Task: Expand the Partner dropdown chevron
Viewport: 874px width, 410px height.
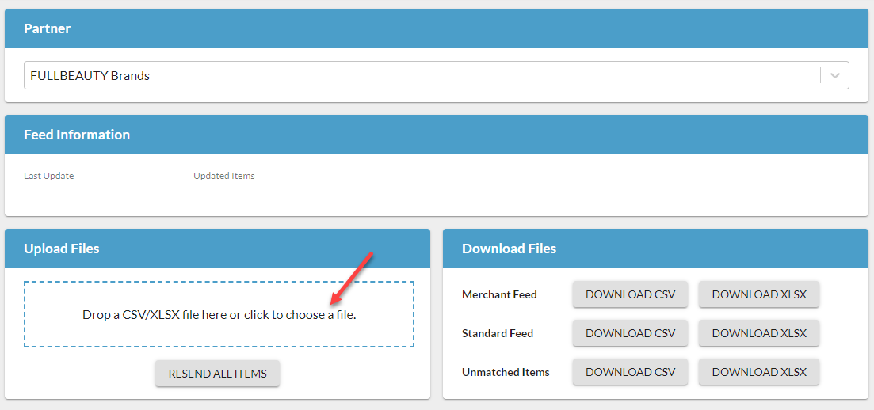Action: [834, 76]
